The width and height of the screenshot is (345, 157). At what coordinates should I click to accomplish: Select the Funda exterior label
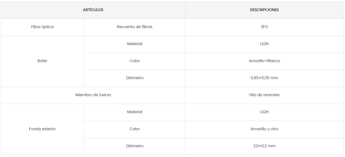pos(42,129)
